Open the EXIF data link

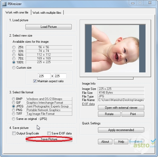(x=88, y=104)
